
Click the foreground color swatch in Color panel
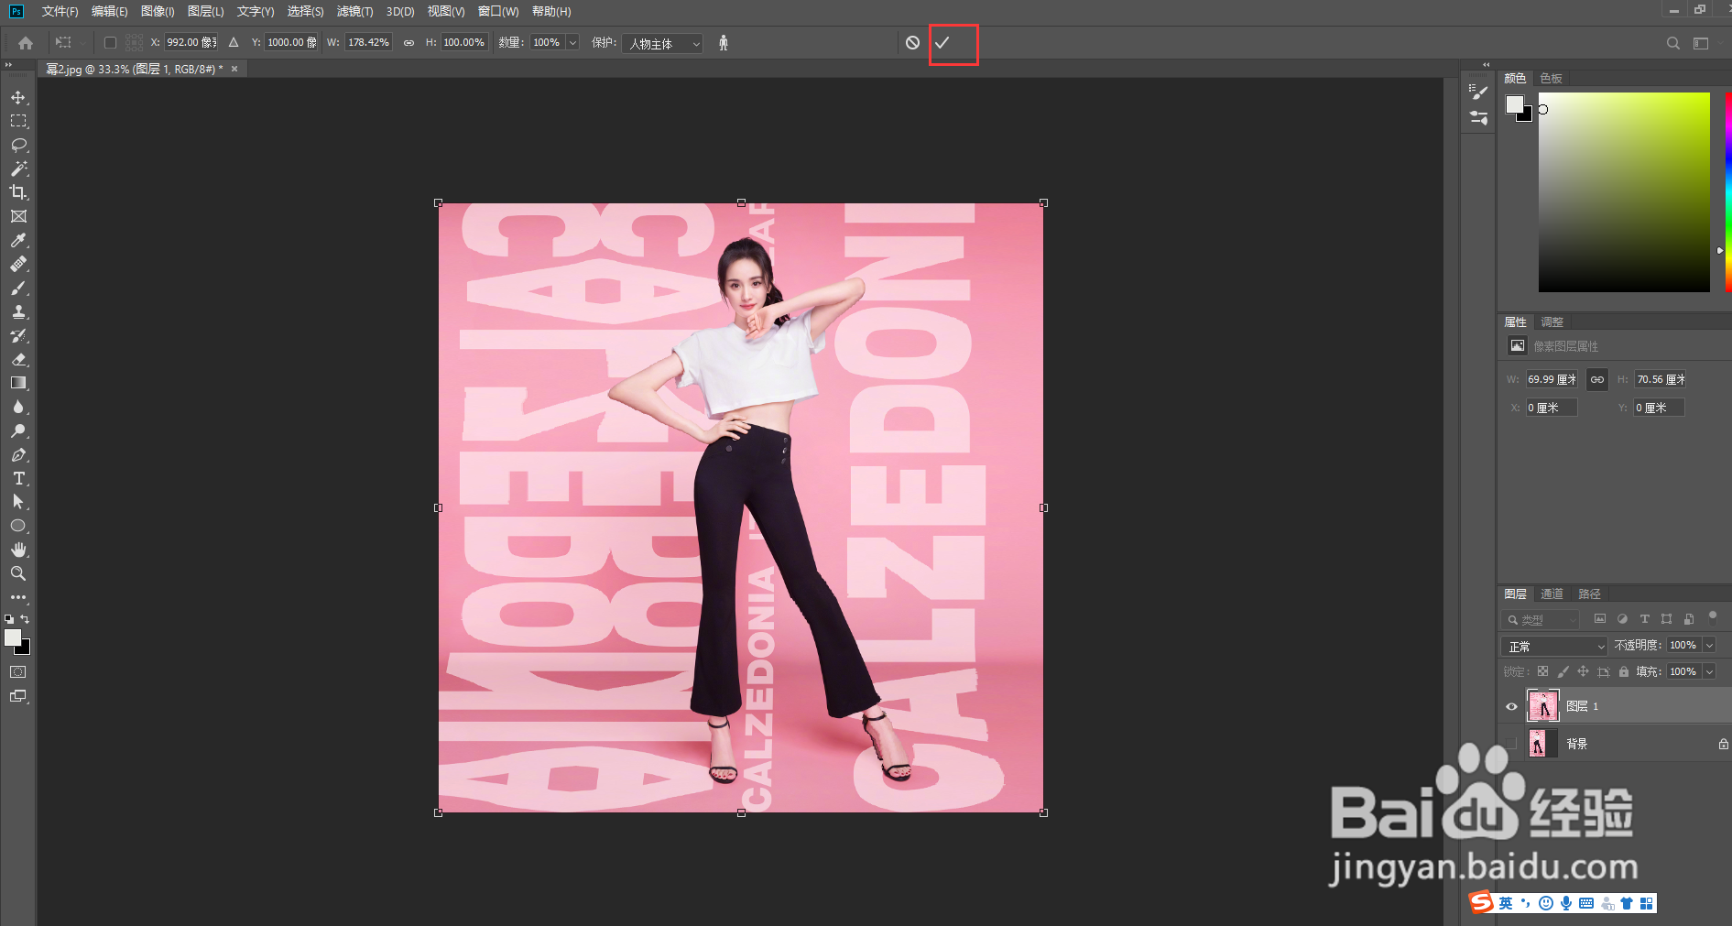pyautogui.click(x=1515, y=104)
